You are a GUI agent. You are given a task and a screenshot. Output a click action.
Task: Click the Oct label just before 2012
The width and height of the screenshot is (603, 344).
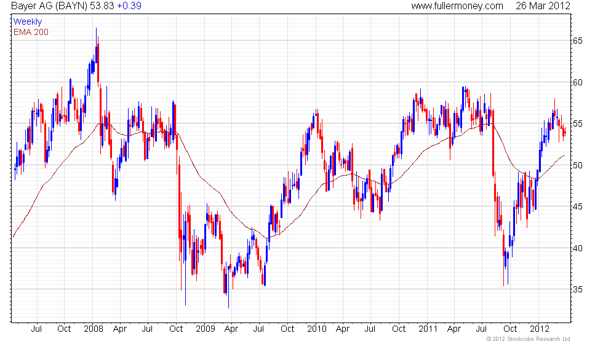(510, 329)
